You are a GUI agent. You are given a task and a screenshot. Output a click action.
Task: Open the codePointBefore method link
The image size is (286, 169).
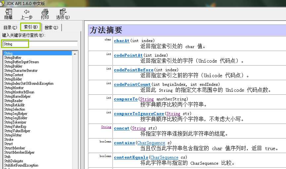click(134, 70)
